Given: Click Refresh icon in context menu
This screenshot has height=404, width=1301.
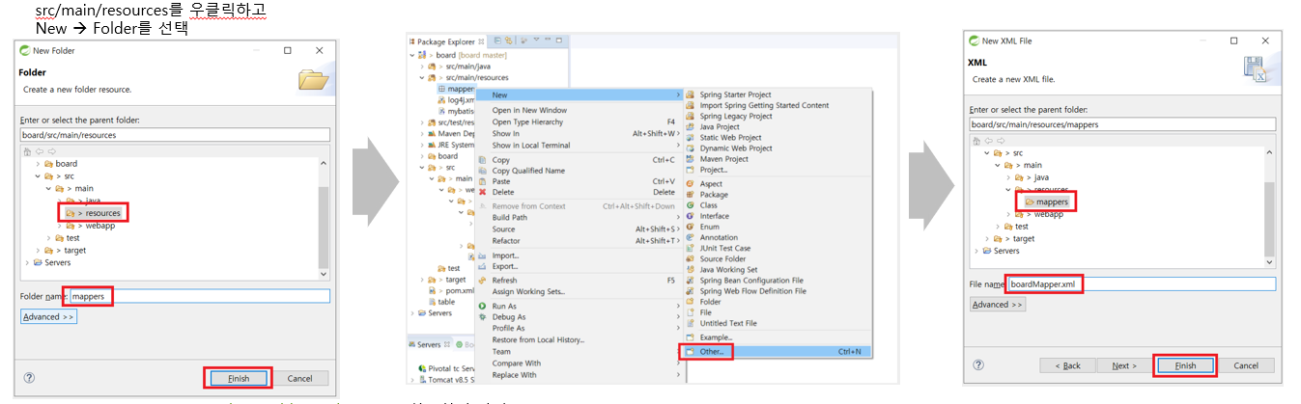Looking at the screenshot, I should pos(483,281).
